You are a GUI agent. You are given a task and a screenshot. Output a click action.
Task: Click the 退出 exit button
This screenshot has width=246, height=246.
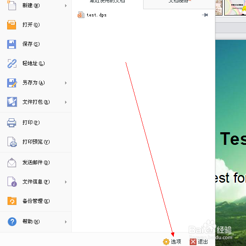pos(199,242)
